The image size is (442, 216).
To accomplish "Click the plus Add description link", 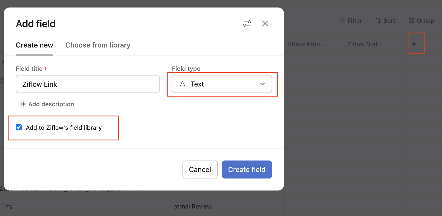I will click(47, 104).
